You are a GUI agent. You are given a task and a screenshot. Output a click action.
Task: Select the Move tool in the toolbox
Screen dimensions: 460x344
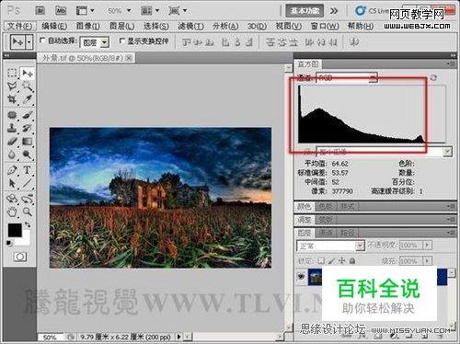(x=28, y=73)
